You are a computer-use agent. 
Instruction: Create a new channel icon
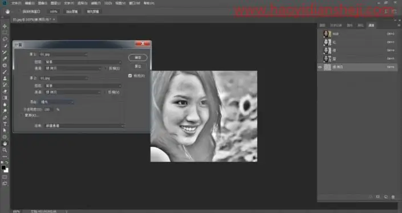pyautogui.click(x=385, y=197)
